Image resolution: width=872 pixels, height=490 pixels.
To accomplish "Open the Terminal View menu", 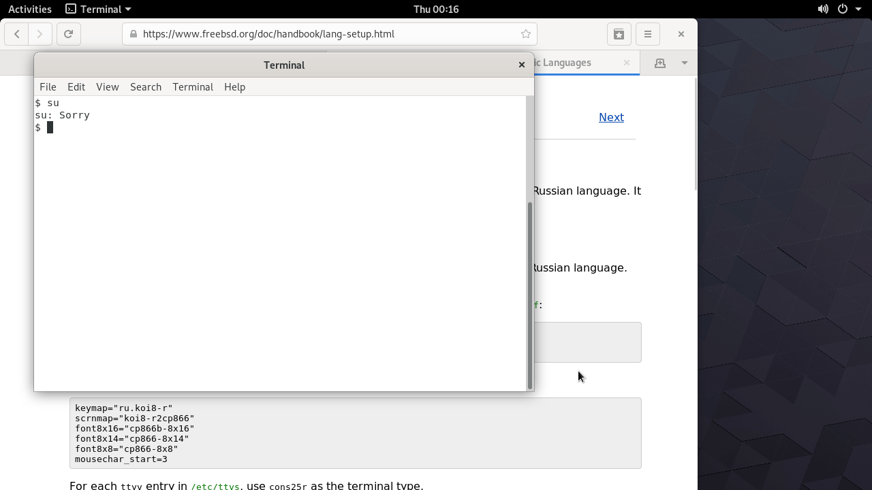I will [x=108, y=87].
